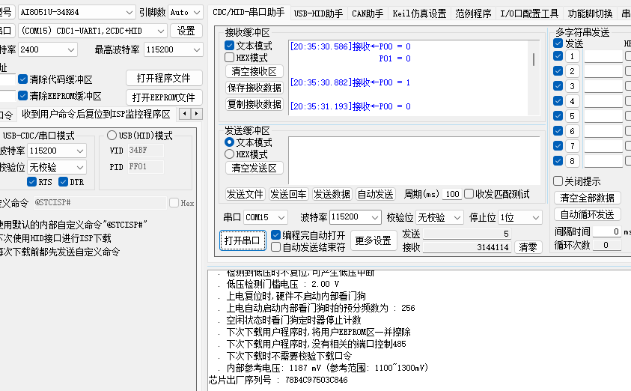Image resolution: width=631 pixels, height=391 pixels.
Task: Select send buffer HEX模式 radio button
Action: [x=229, y=154]
